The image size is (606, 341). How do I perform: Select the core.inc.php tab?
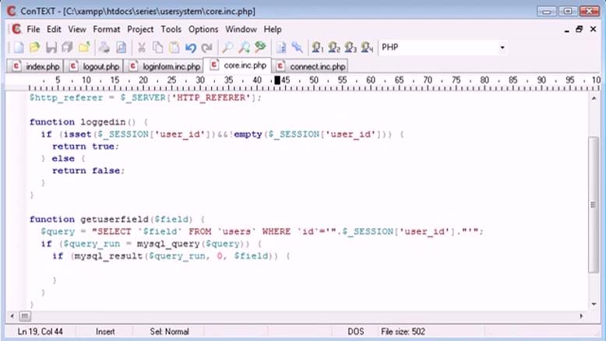pos(238,65)
